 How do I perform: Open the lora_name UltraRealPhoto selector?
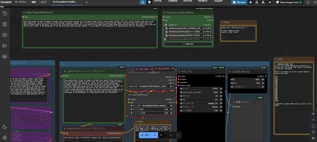151,106
